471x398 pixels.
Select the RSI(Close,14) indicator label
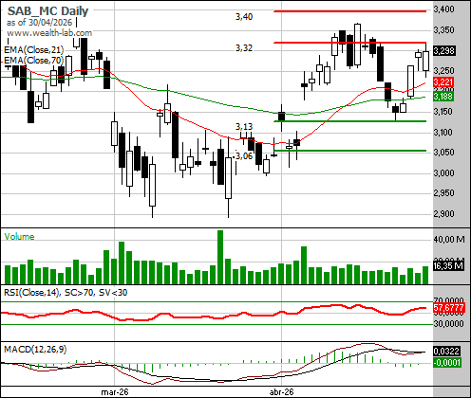pyautogui.click(x=31, y=293)
